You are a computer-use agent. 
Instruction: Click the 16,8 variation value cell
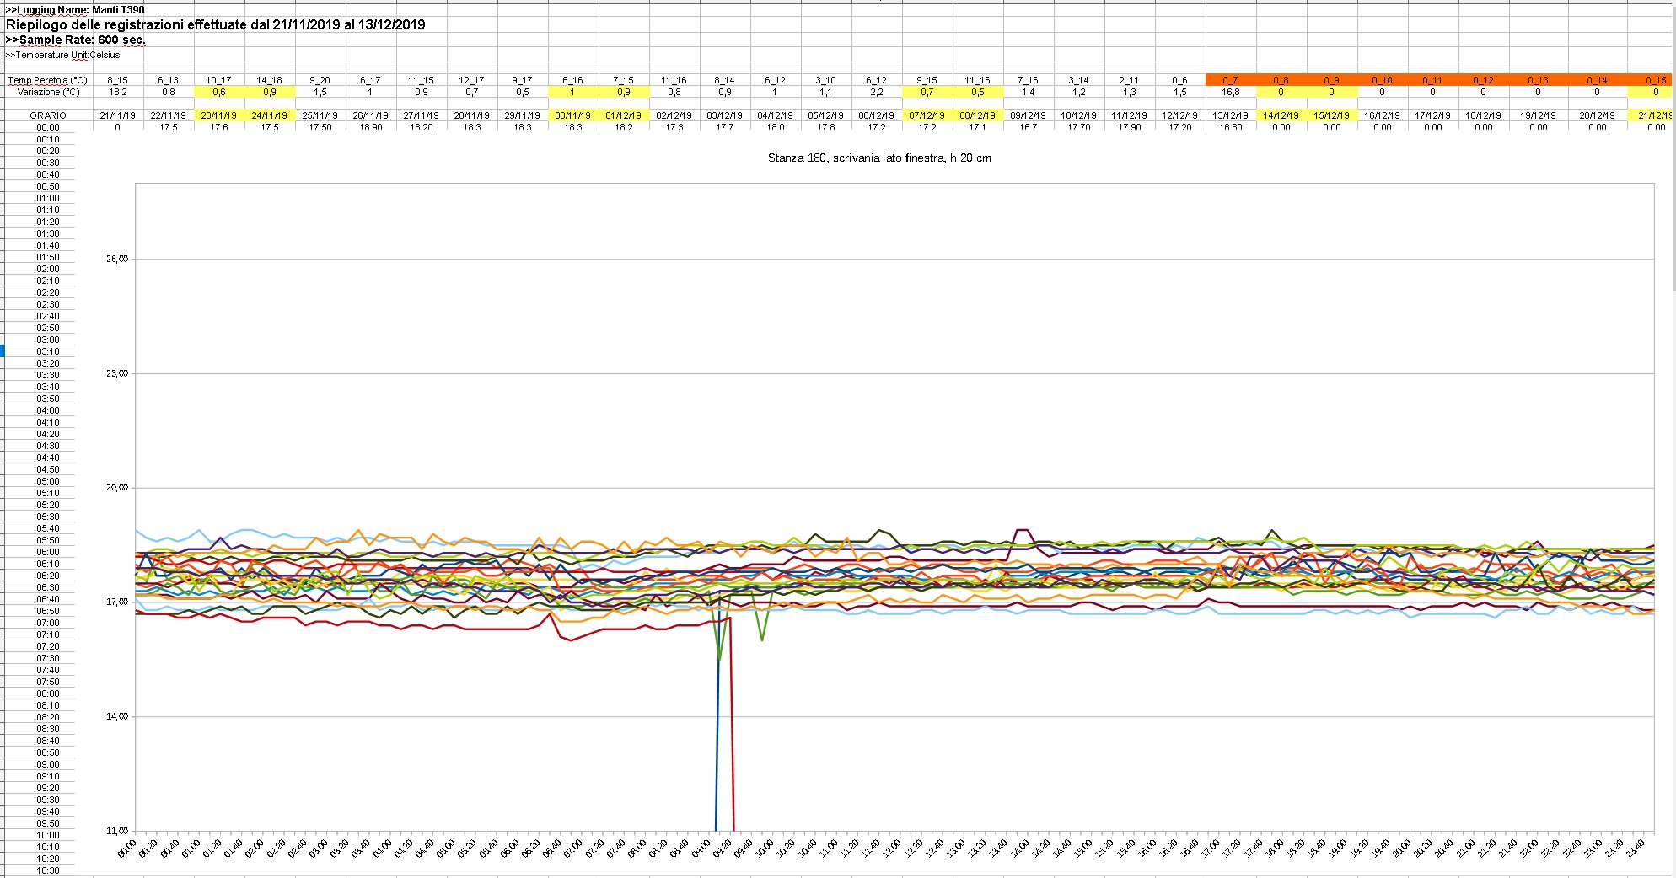click(x=1231, y=92)
